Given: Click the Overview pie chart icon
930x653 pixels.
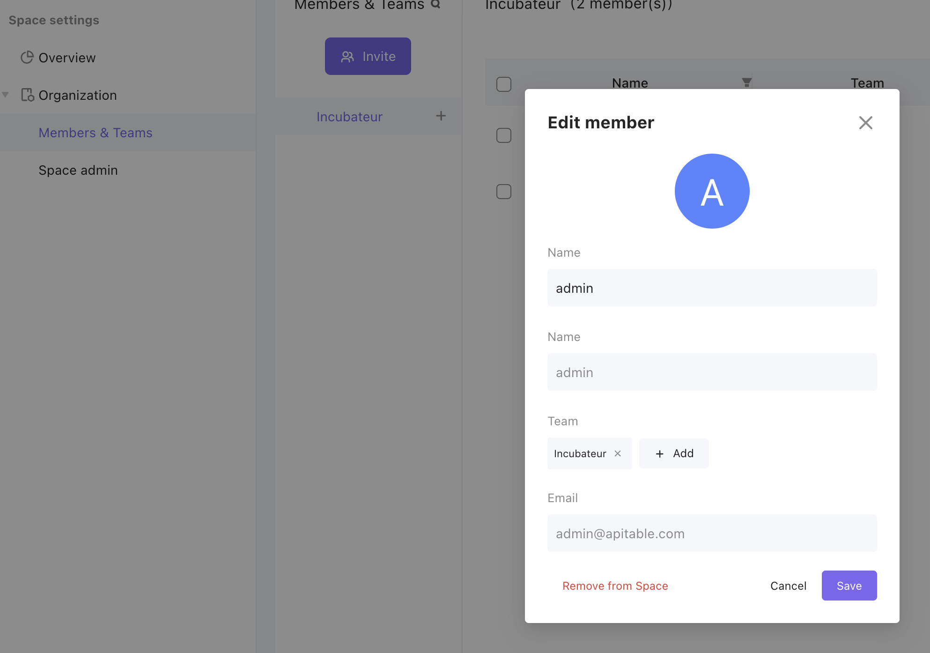Looking at the screenshot, I should pos(27,57).
